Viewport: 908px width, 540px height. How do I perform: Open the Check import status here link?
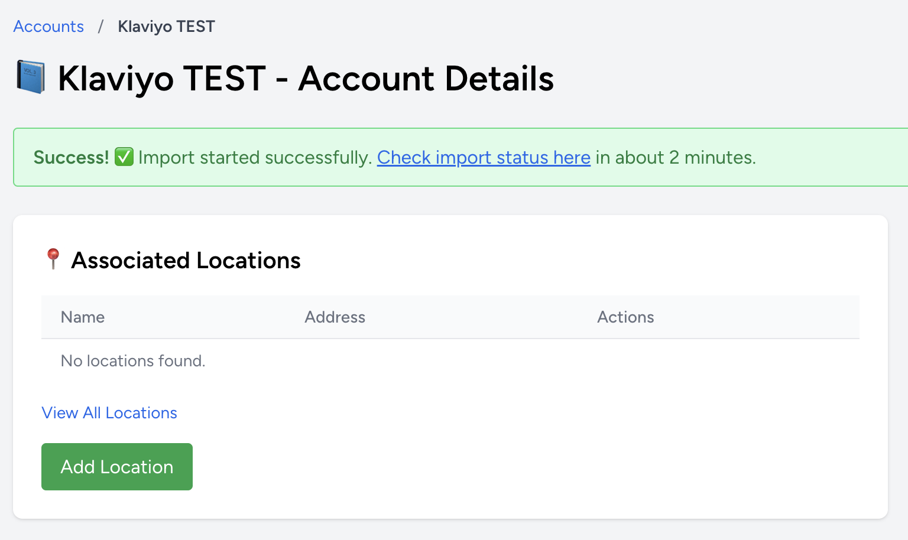tap(484, 158)
